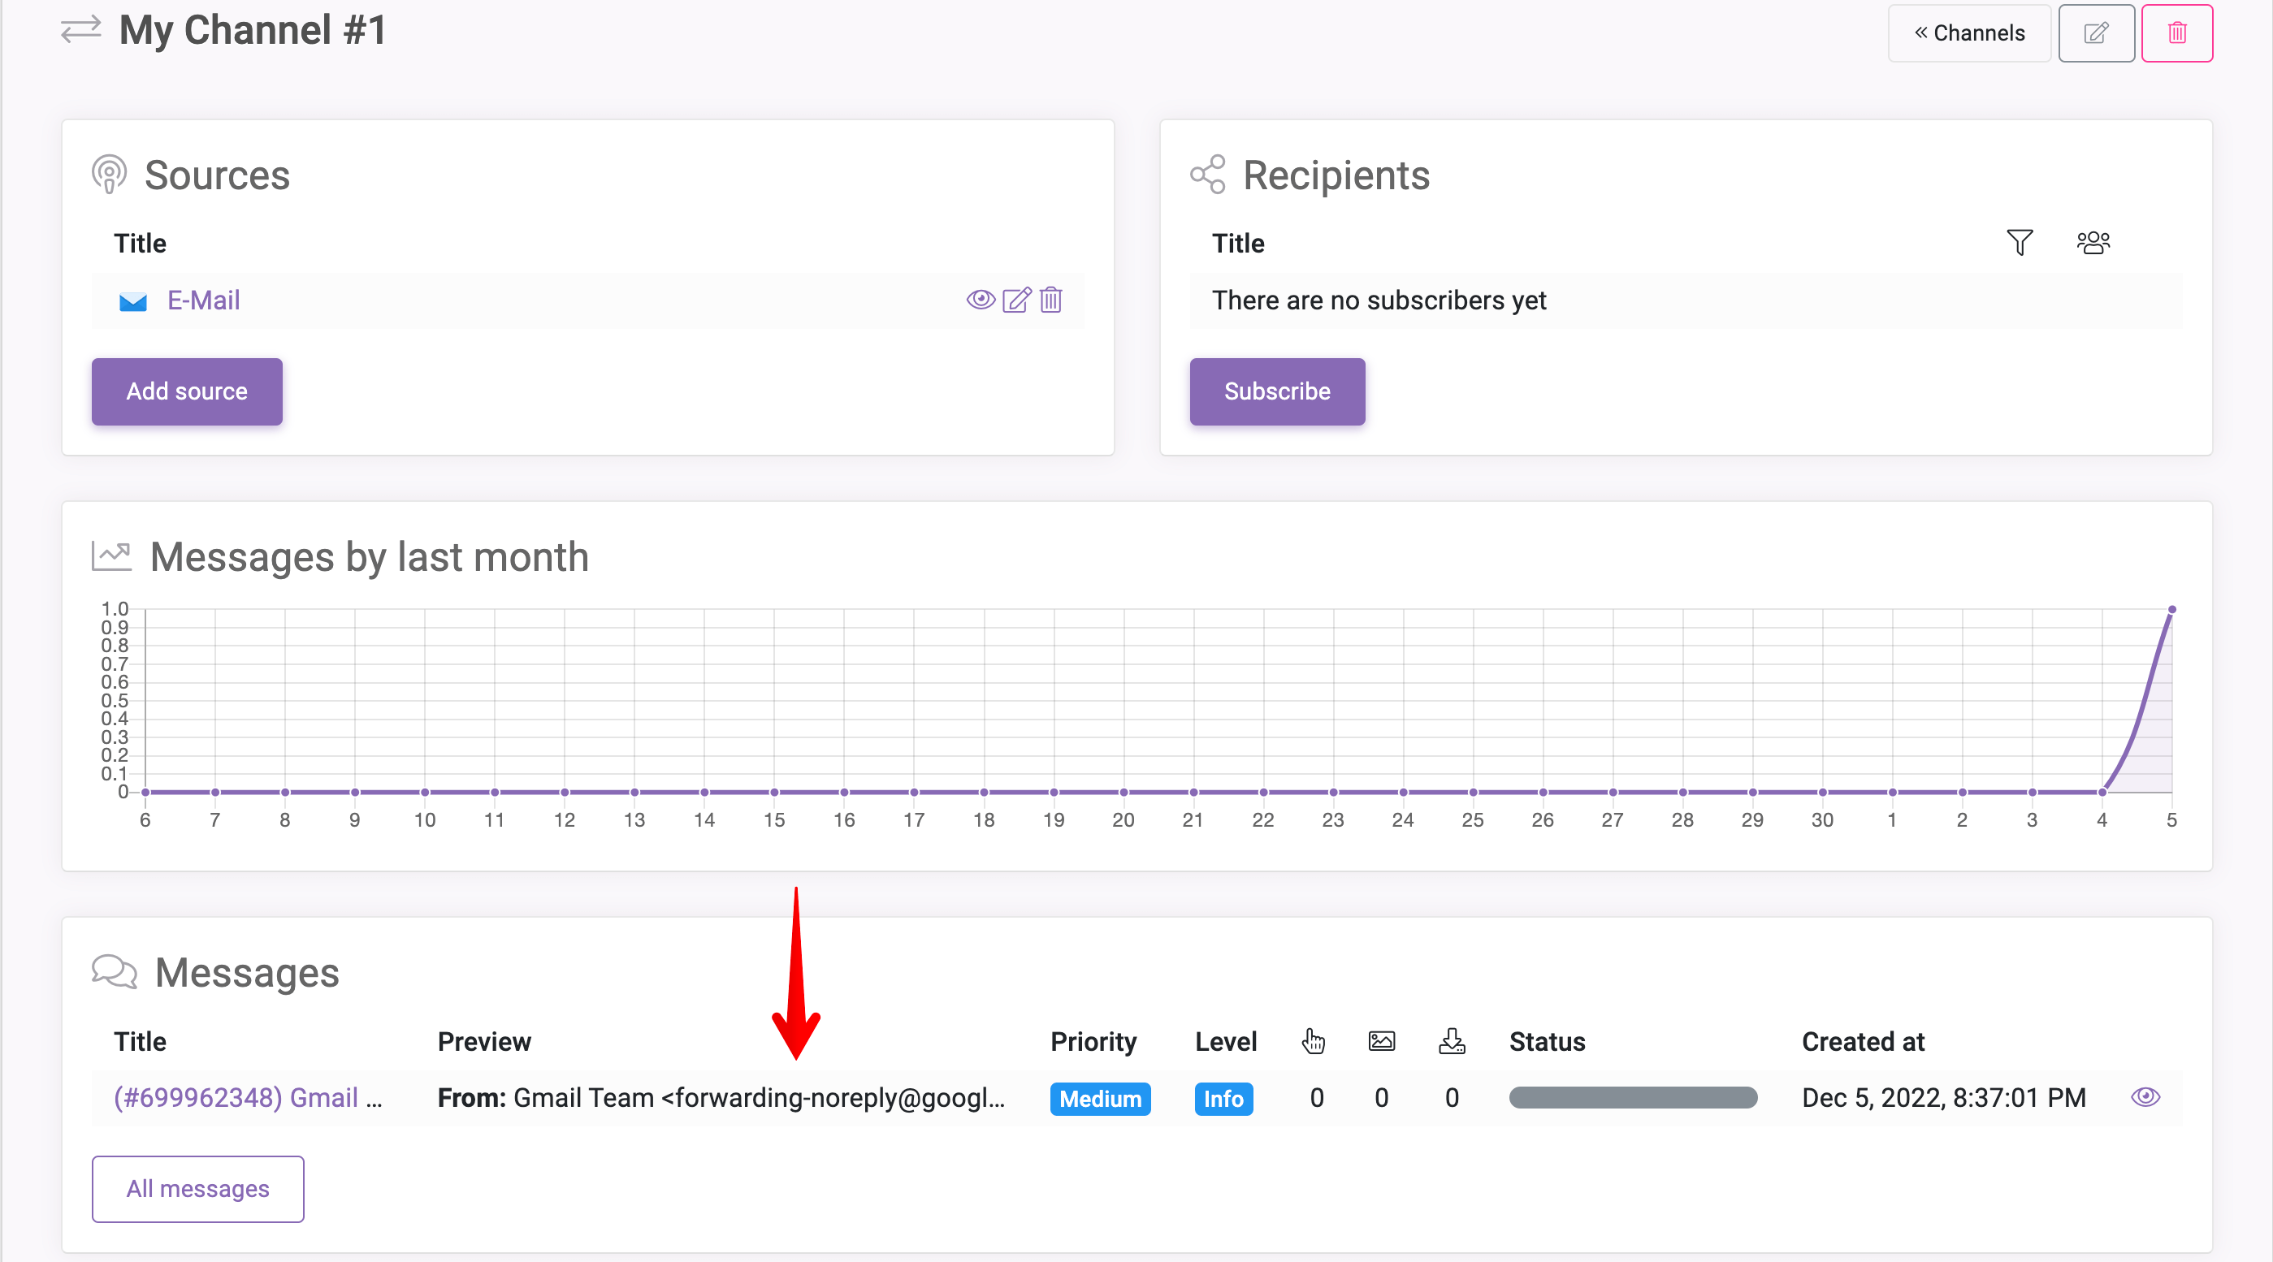Toggle the edit icon on My Channel #1

pos(2098,32)
